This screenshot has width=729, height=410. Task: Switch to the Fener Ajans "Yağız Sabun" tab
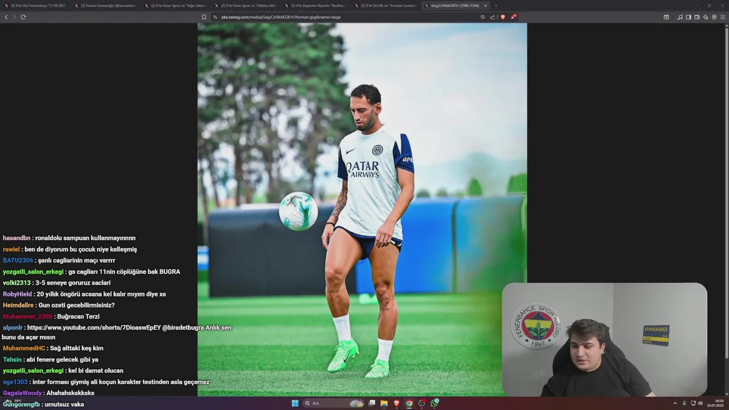coord(175,6)
